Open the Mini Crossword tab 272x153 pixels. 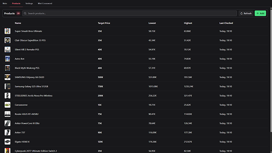[45, 3]
